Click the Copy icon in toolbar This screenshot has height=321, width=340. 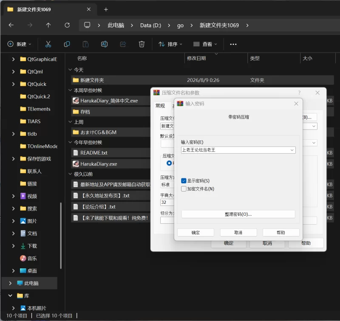tap(67, 44)
